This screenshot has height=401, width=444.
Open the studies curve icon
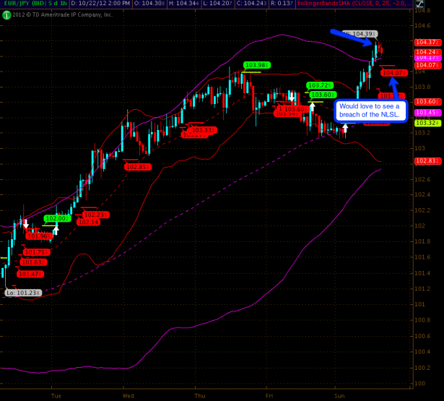pos(419,4)
